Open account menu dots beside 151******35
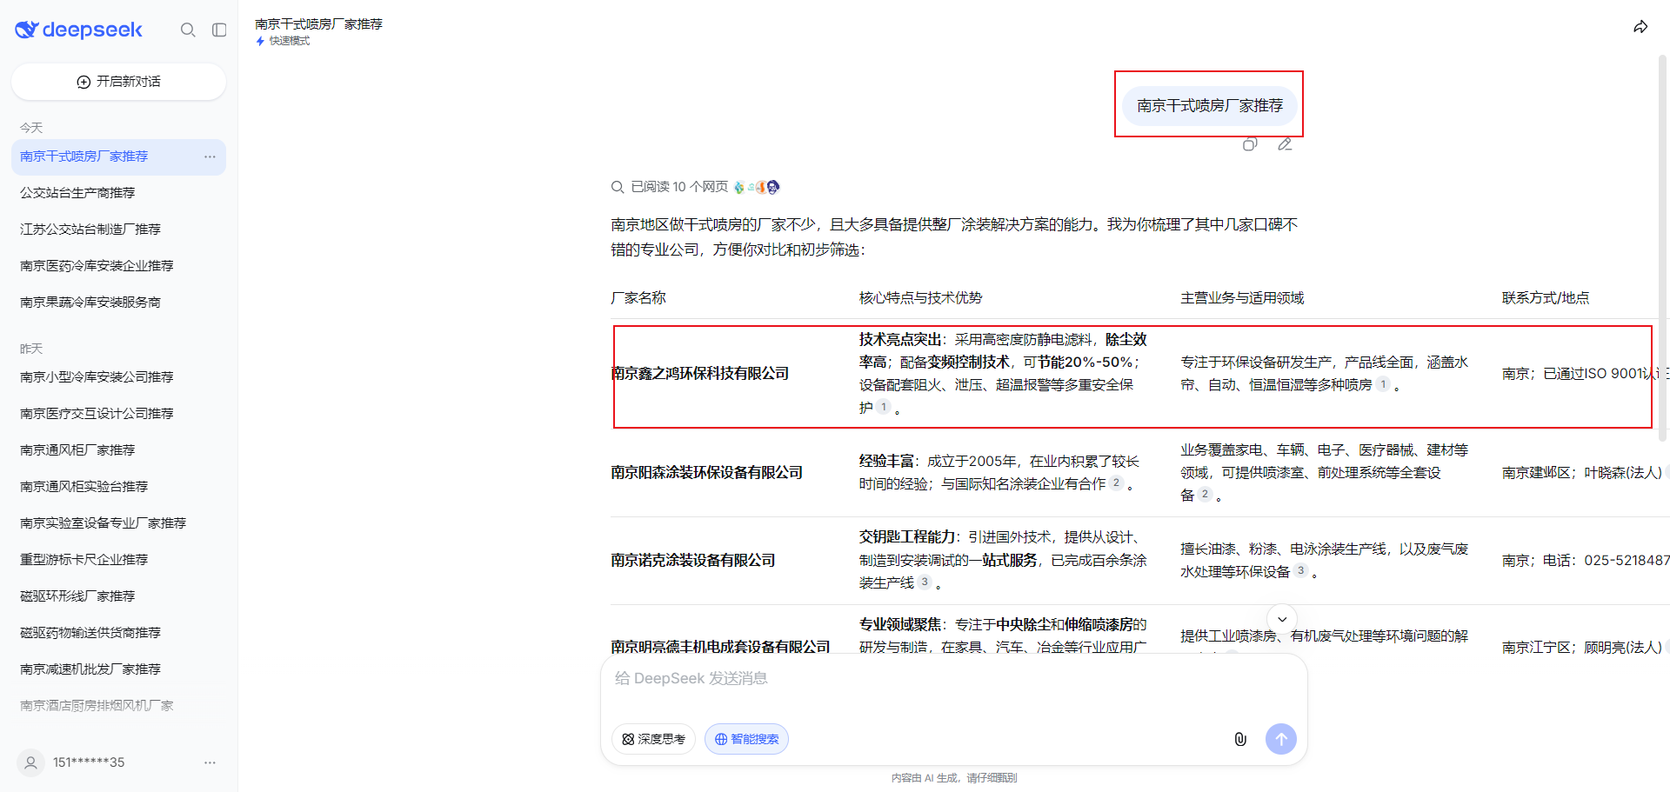1670x792 pixels. [210, 762]
